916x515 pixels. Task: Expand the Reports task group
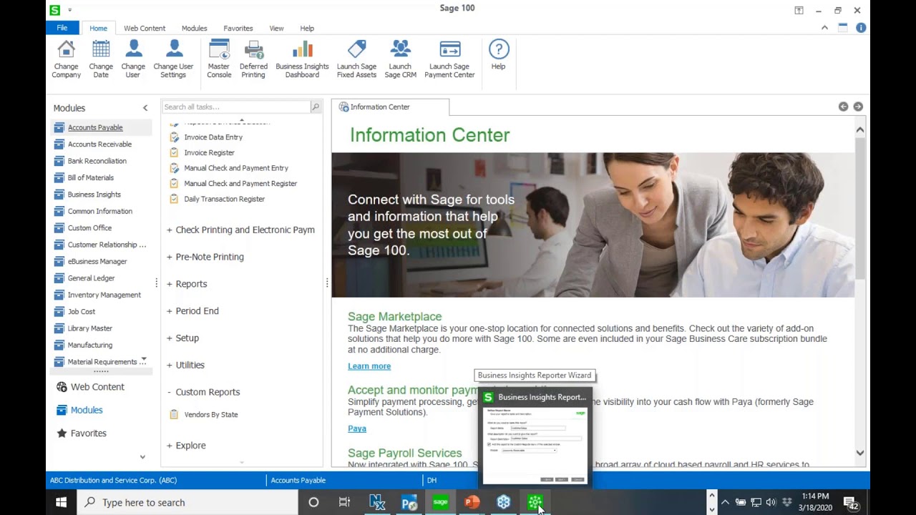pyautogui.click(x=187, y=284)
